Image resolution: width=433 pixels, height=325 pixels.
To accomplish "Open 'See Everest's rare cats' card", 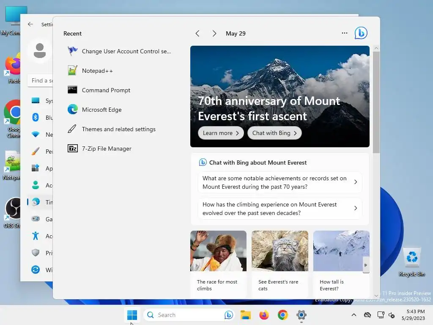I will [280, 264].
